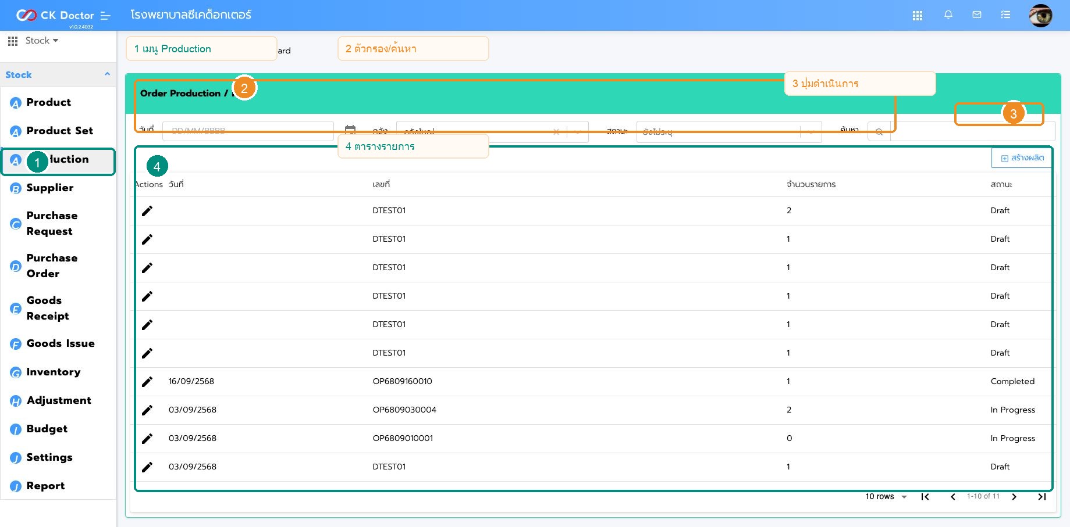Open Purchase Request in the sidebar
Screen dimensions: 1070x527
(52, 223)
